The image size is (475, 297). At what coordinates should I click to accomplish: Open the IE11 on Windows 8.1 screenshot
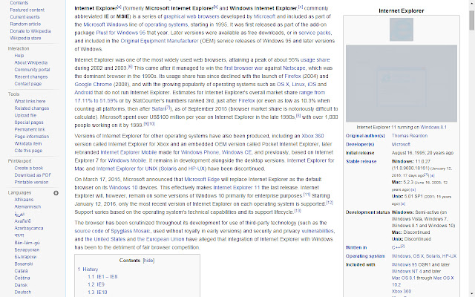[402, 83]
